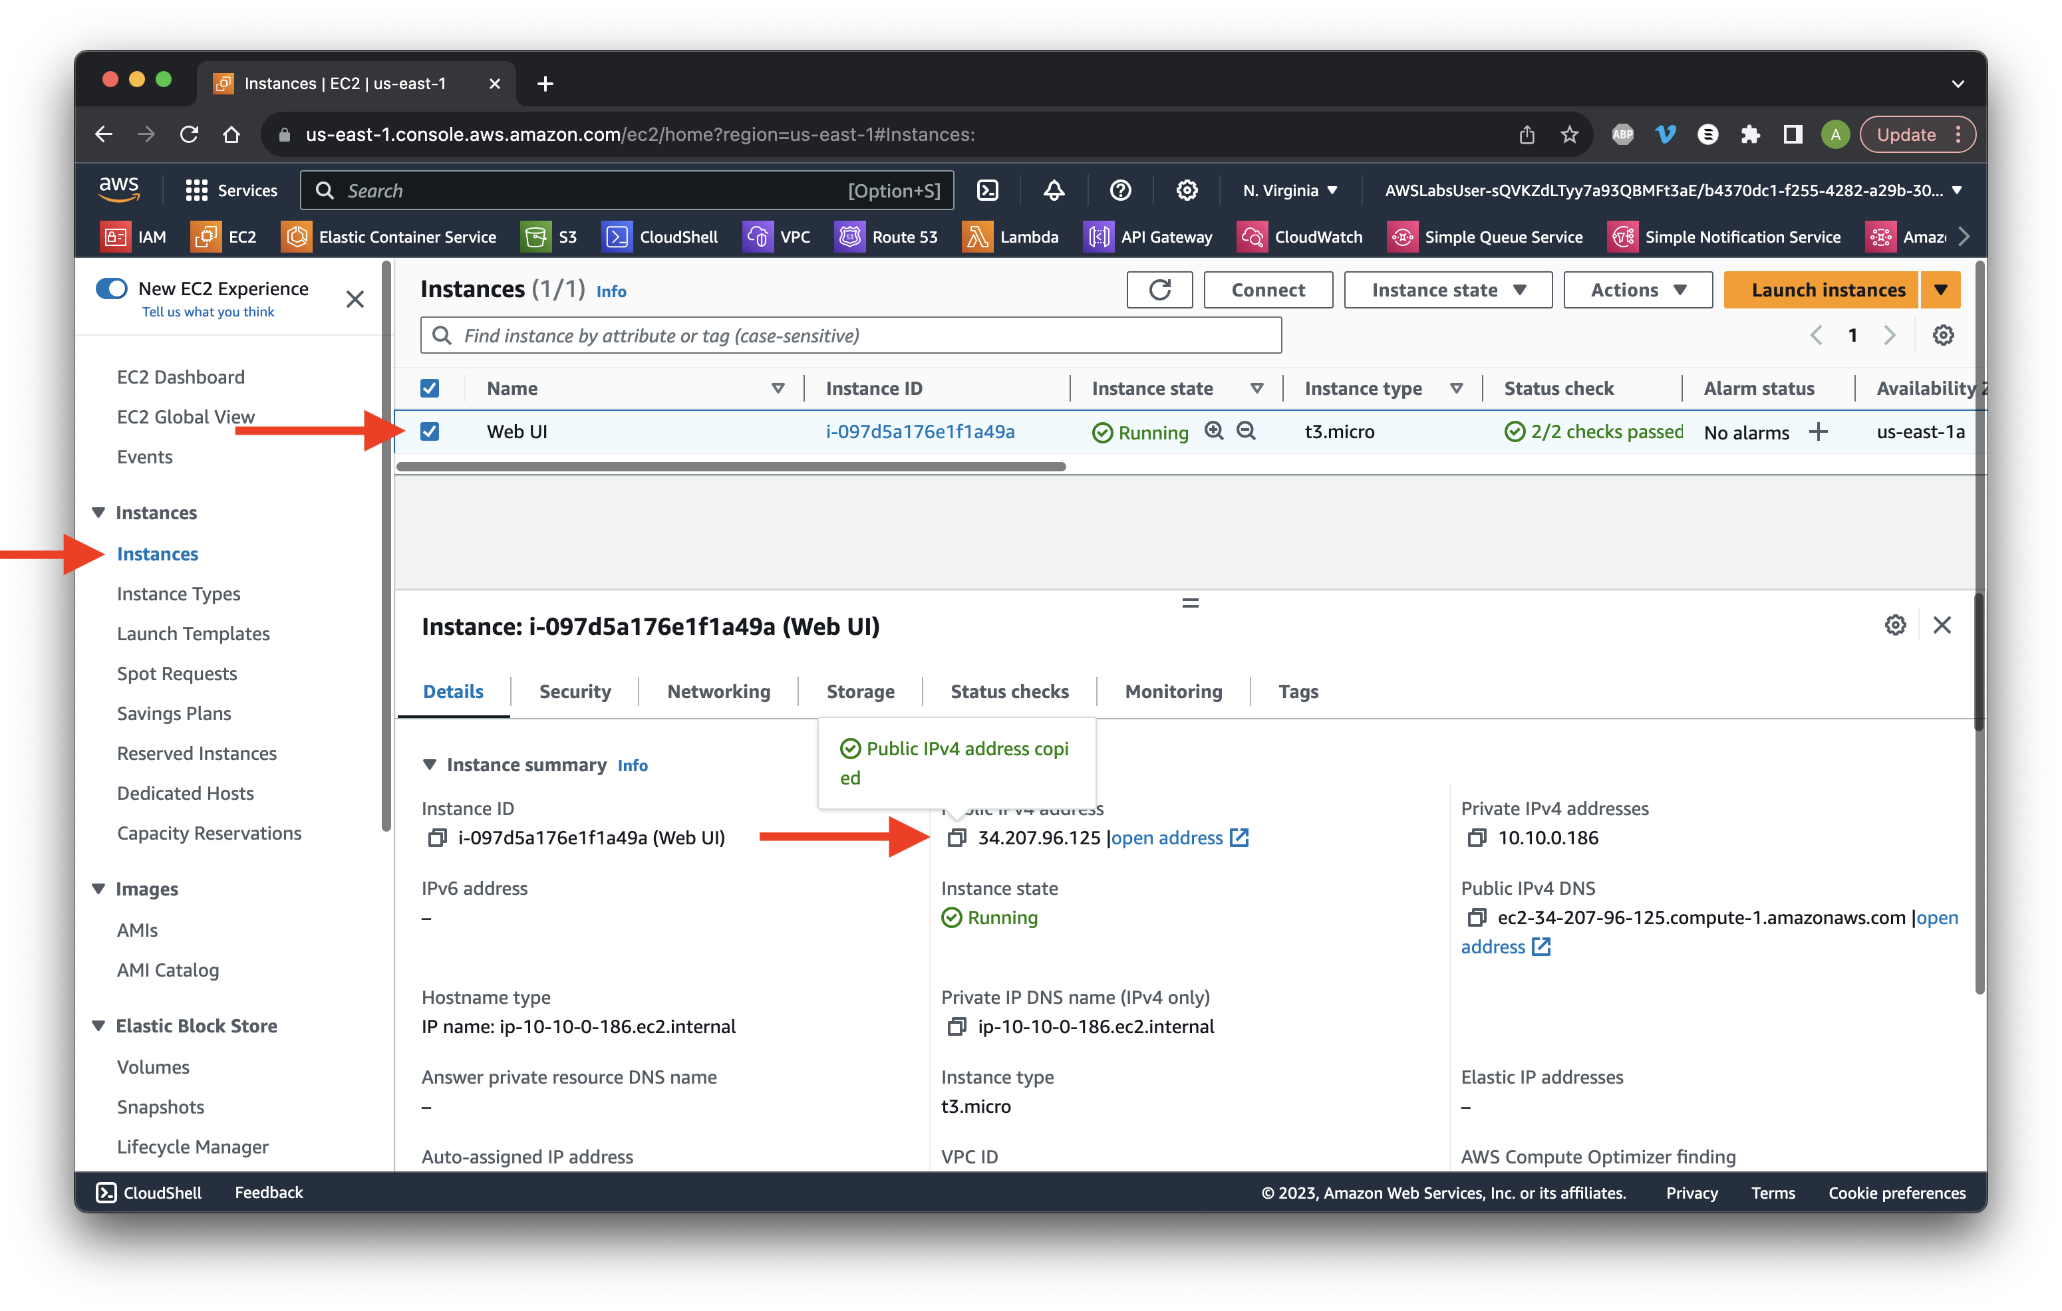Copy the Public IPv4 DNS name
Viewport: 2062px width, 1311px height.
(x=1476, y=917)
